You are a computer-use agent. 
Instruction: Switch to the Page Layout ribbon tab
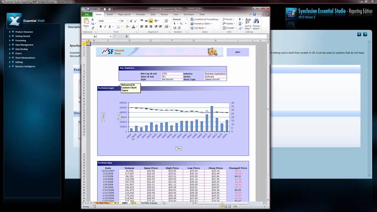click(124, 14)
